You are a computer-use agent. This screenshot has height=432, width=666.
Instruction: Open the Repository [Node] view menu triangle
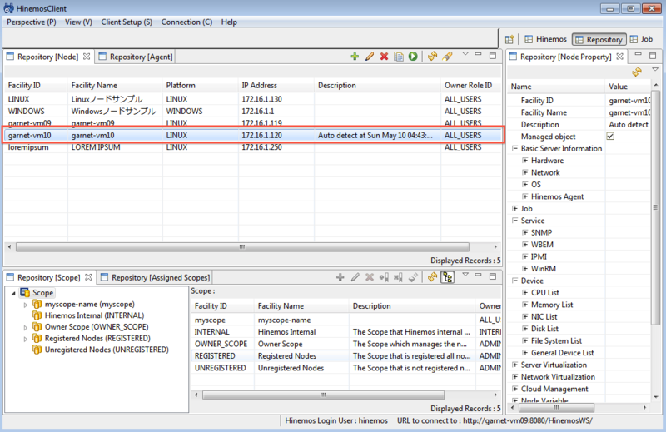tap(465, 54)
